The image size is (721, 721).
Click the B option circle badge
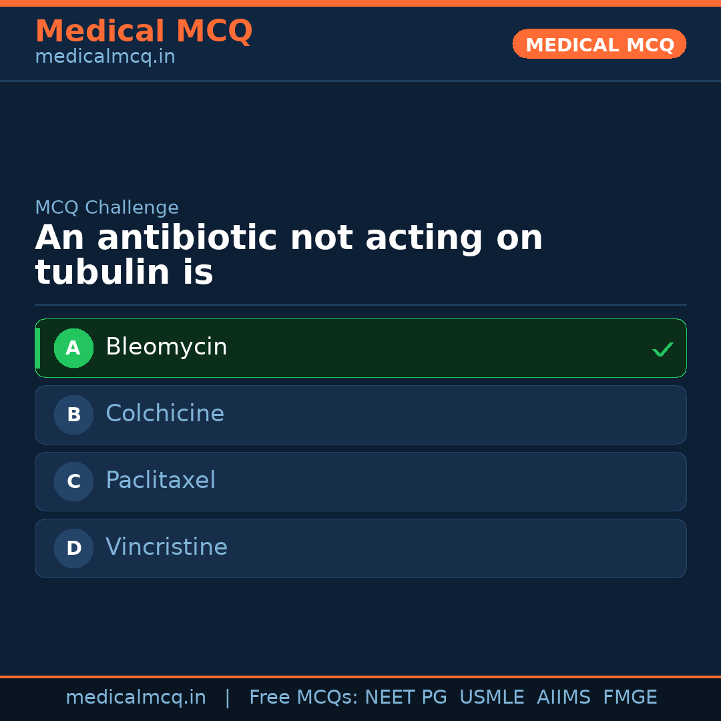[73, 415]
